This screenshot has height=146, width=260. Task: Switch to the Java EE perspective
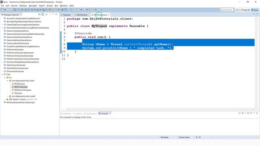pos(245,10)
